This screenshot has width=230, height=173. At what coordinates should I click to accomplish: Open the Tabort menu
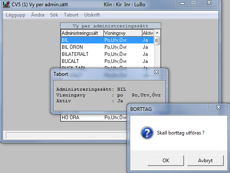pyautogui.click(x=71, y=15)
